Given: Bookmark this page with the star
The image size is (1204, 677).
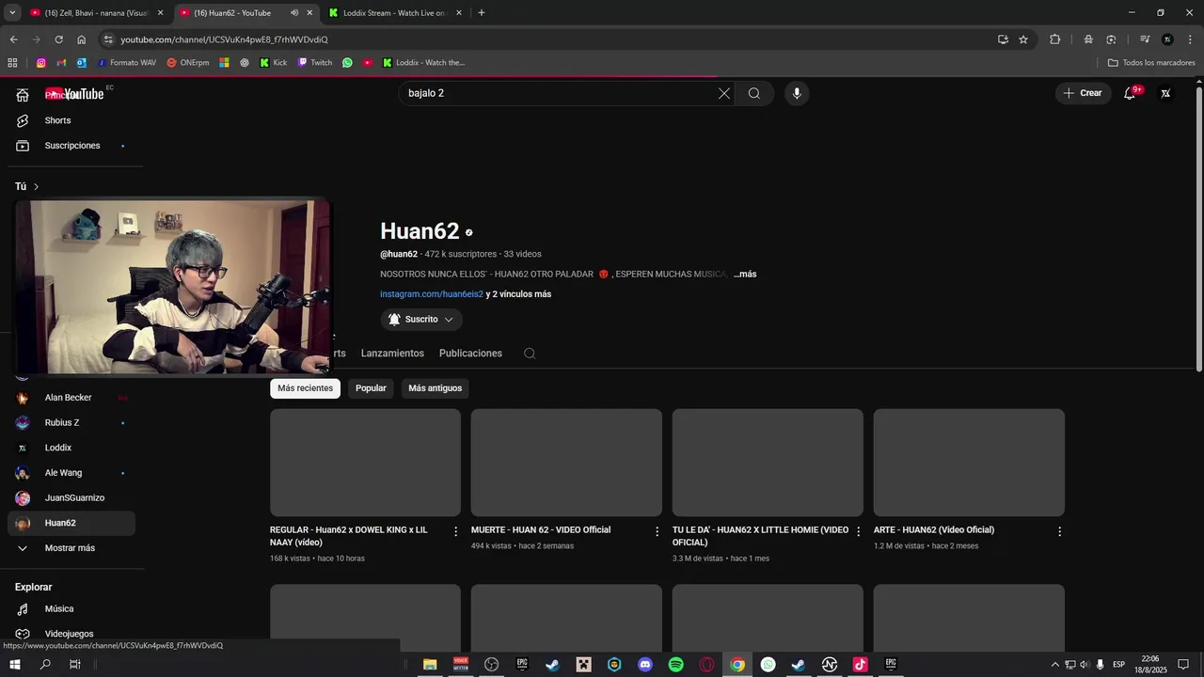Looking at the screenshot, I should pyautogui.click(x=1023, y=39).
